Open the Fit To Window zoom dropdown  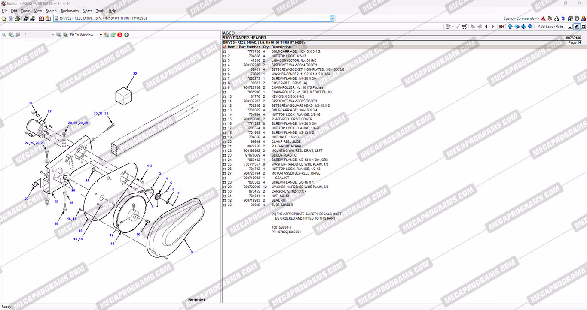(101, 35)
